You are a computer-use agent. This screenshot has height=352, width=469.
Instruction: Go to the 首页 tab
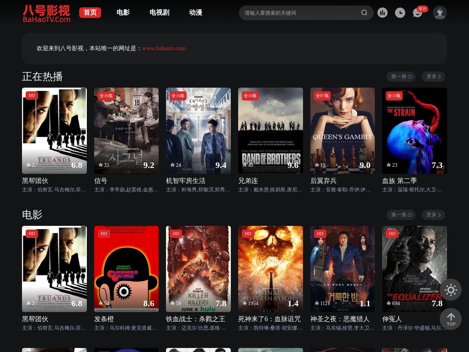pyautogui.click(x=90, y=12)
